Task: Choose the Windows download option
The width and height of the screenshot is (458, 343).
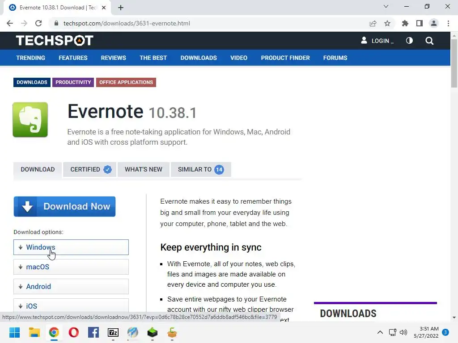Action: [71, 247]
